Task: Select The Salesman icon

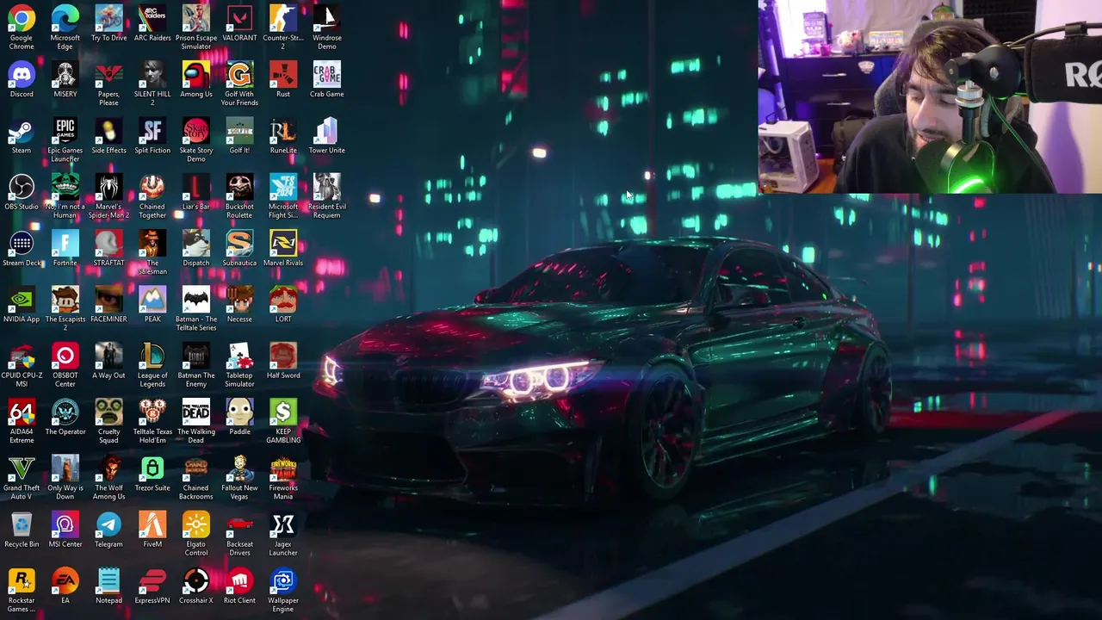Action: 152,243
